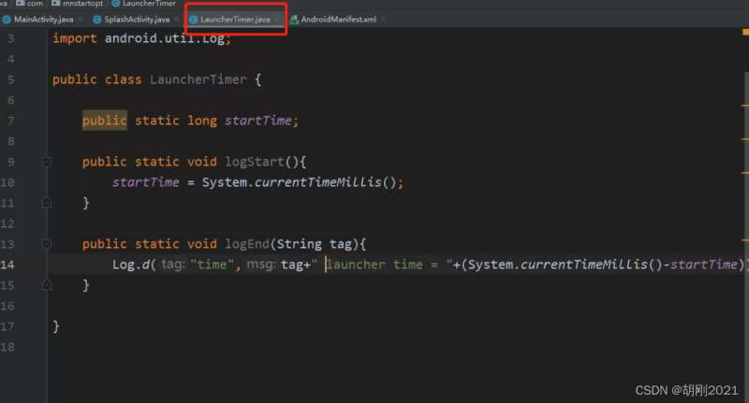Click the 'class' keyword on line 5
Screen dimensions: 749x403
coord(124,79)
